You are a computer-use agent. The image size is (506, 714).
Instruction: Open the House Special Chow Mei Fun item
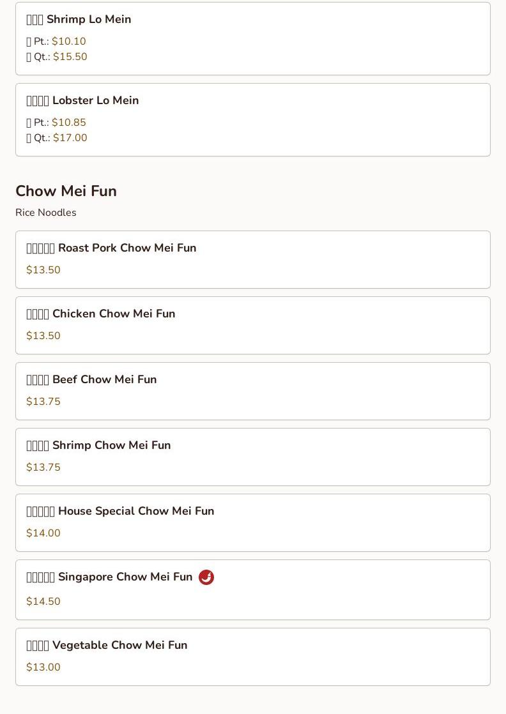coord(121,512)
